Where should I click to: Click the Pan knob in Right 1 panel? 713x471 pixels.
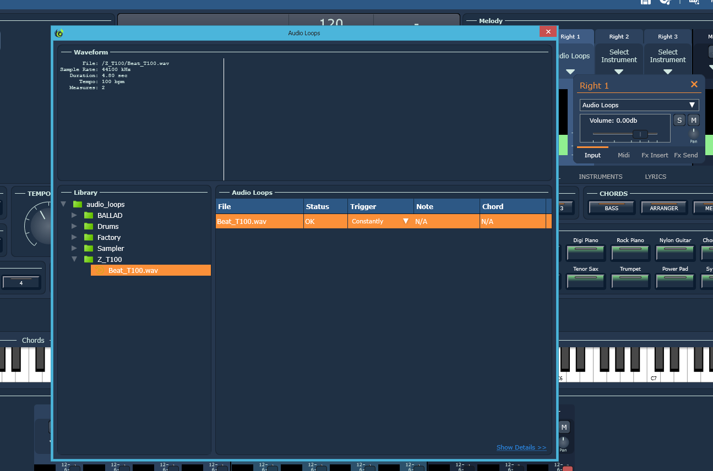click(694, 133)
